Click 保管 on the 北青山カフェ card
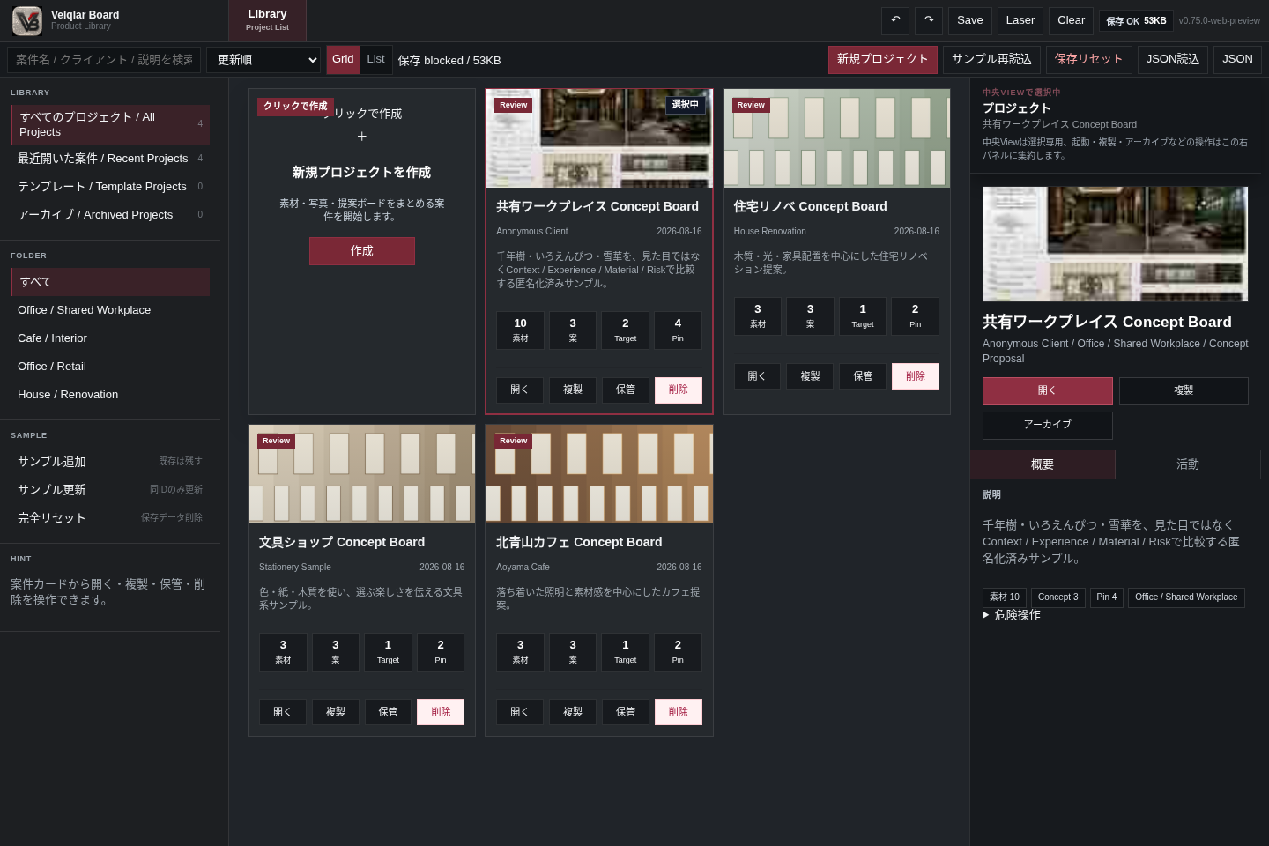The height and width of the screenshot is (846, 1269). pyautogui.click(x=626, y=712)
